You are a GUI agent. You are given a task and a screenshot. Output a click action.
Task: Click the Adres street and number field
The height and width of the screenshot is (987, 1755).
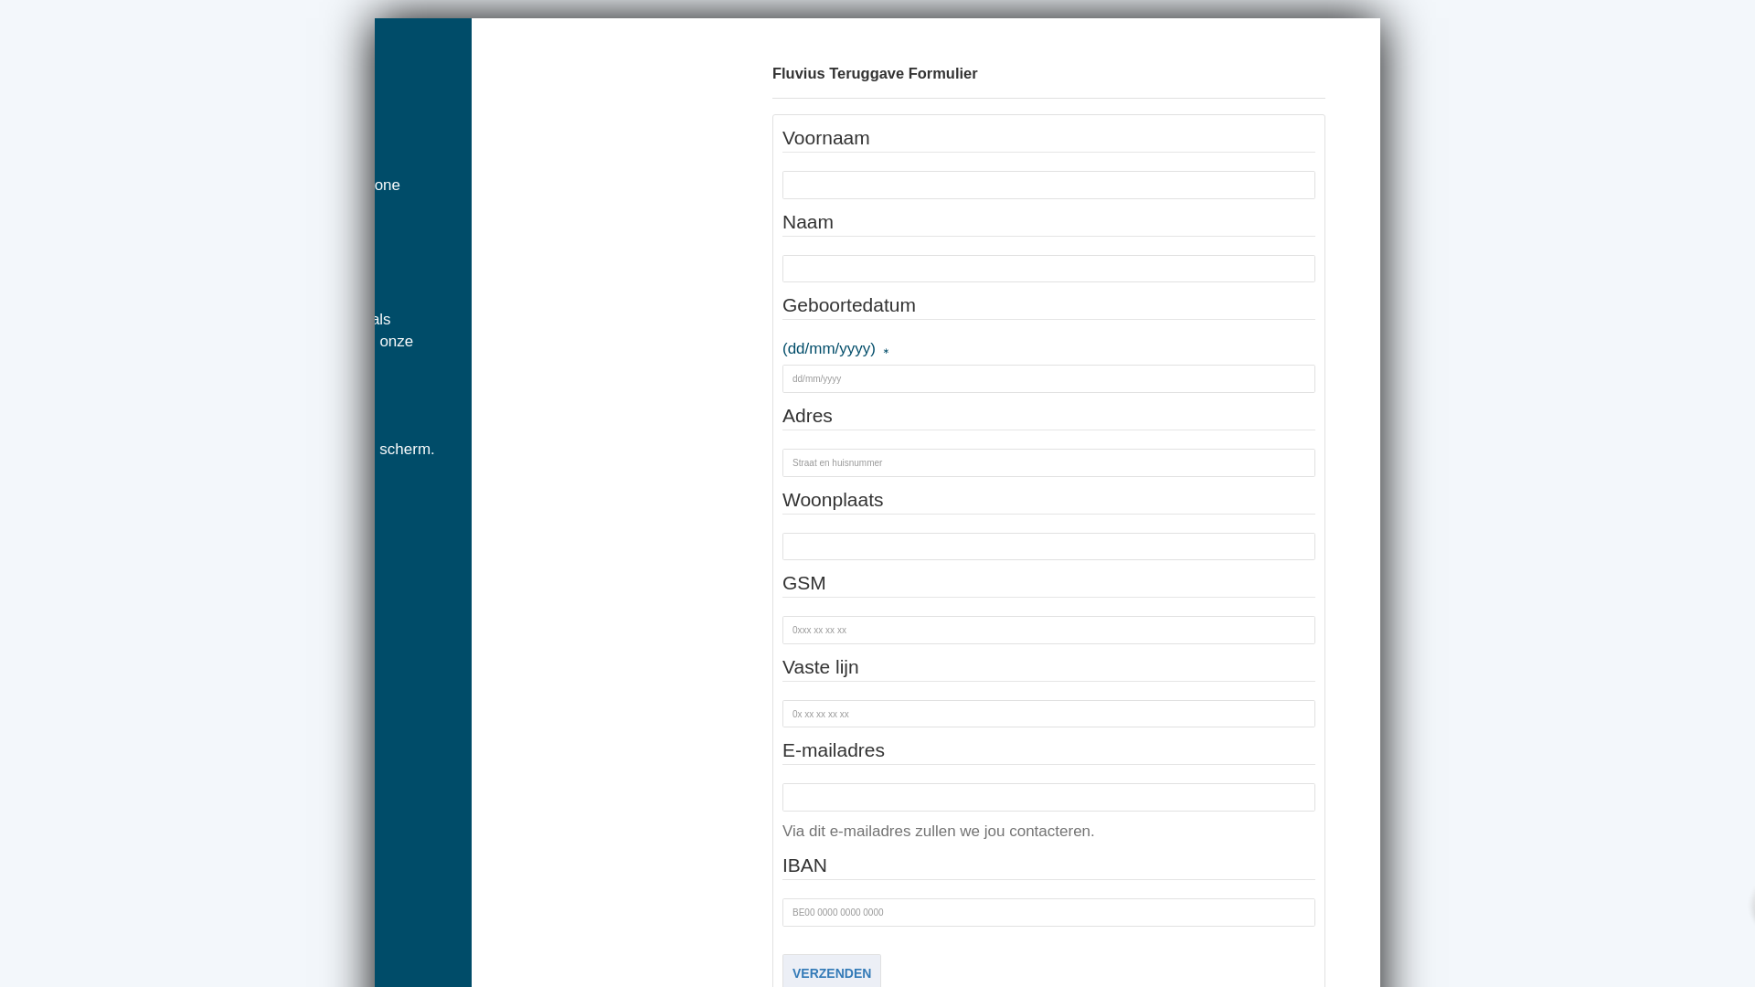coord(1048,463)
